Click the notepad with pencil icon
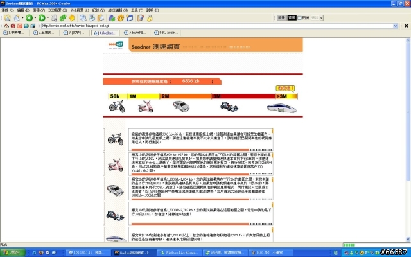 [x=141, y=18]
